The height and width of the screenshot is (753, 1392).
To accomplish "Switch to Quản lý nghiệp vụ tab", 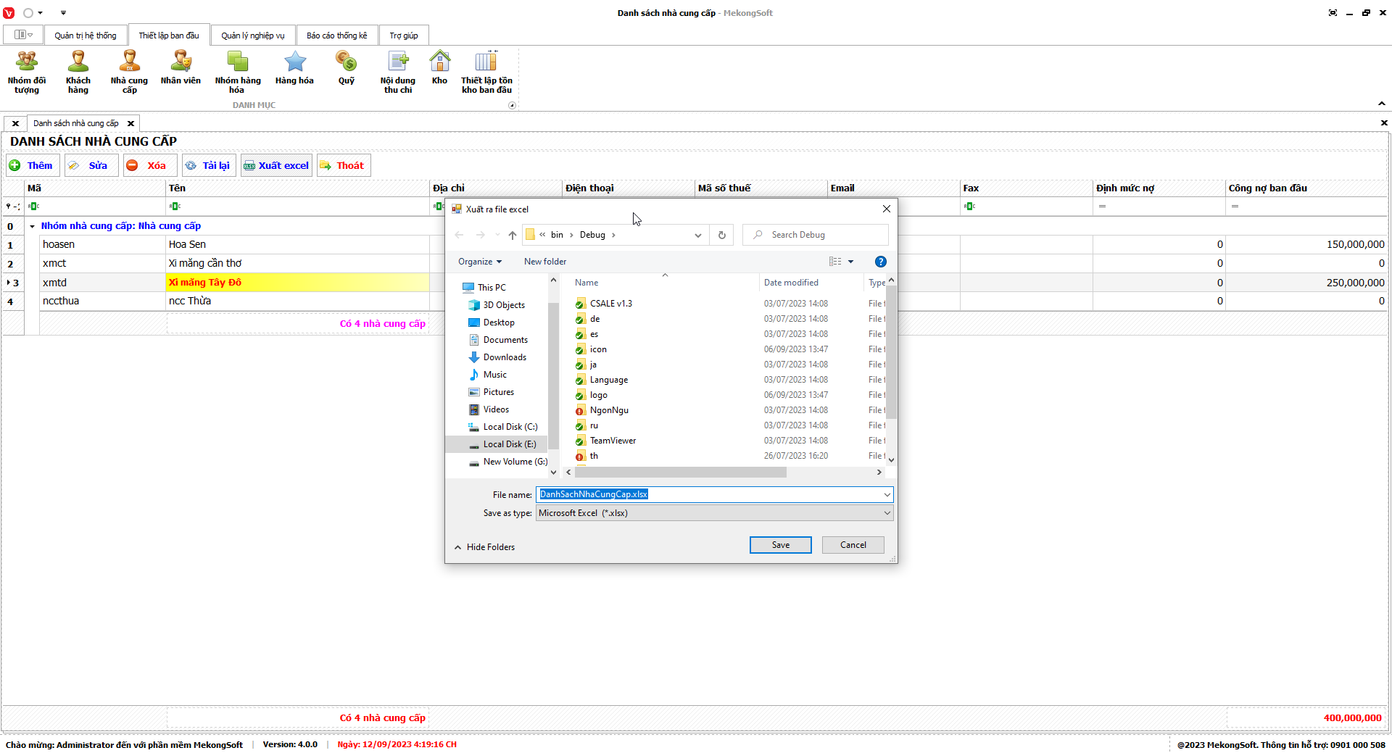I will pyautogui.click(x=253, y=36).
